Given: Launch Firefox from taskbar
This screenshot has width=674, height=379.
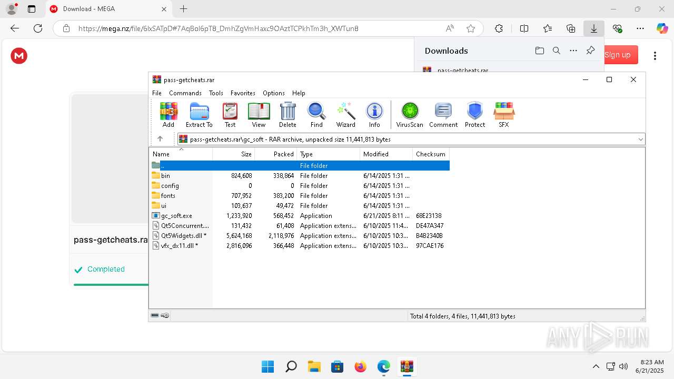Looking at the screenshot, I should pos(360,366).
